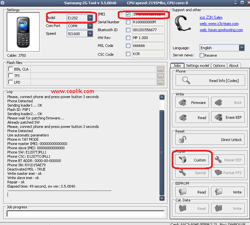This screenshot has height=225, width=250.
Task: Switch to the Settings model tab
Action: (197, 66)
